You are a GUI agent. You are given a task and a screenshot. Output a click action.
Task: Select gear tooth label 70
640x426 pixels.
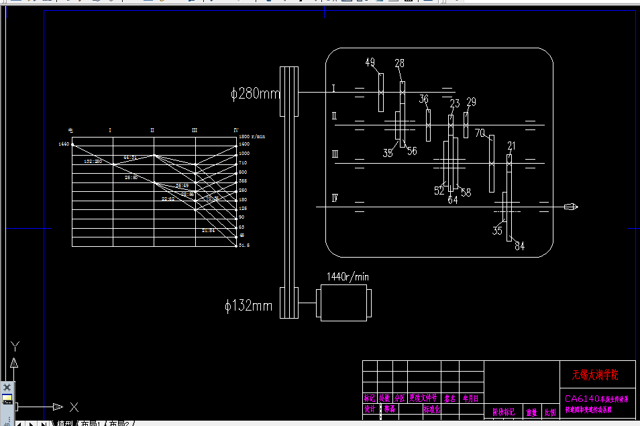tap(480, 133)
